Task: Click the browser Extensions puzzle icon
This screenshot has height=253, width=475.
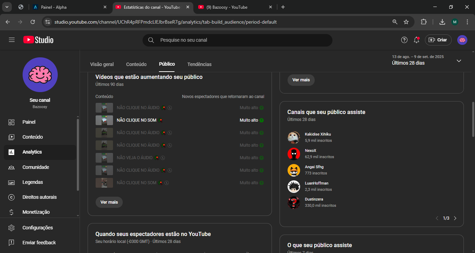Action: pos(424,22)
